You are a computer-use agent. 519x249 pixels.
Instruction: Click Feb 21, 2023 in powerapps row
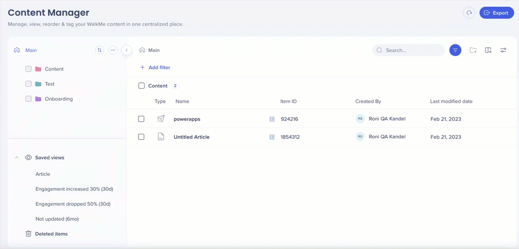click(446, 119)
